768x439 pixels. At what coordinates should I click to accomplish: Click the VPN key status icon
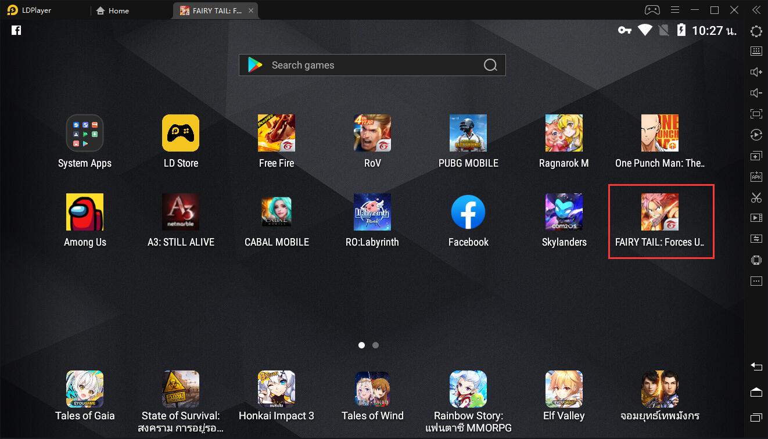pos(625,30)
